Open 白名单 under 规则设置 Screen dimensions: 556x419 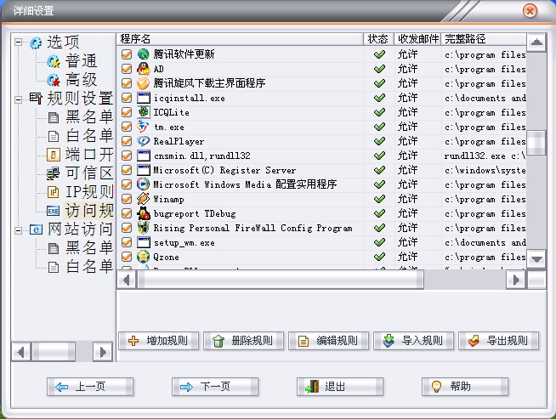[89, 136]
